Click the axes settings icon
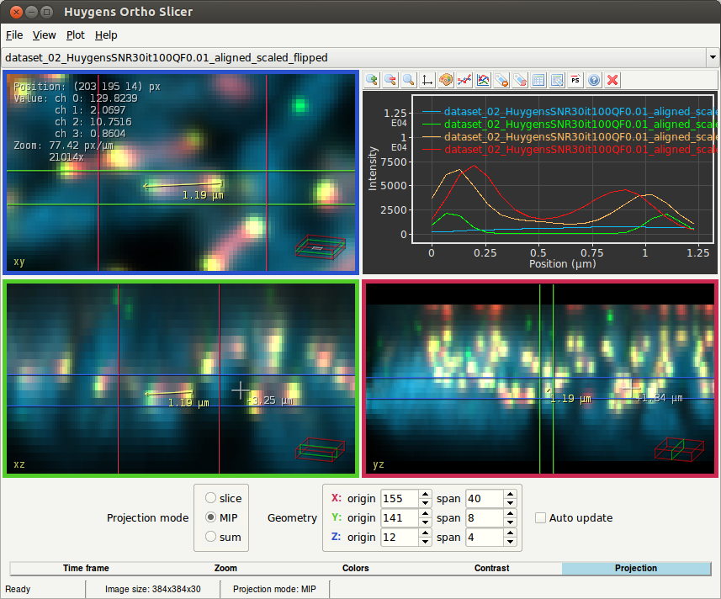Image resolution: width=721 pixels, height=599 pixels. point(427,80)
